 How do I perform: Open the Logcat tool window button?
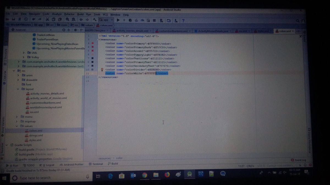tap(47, 165)
